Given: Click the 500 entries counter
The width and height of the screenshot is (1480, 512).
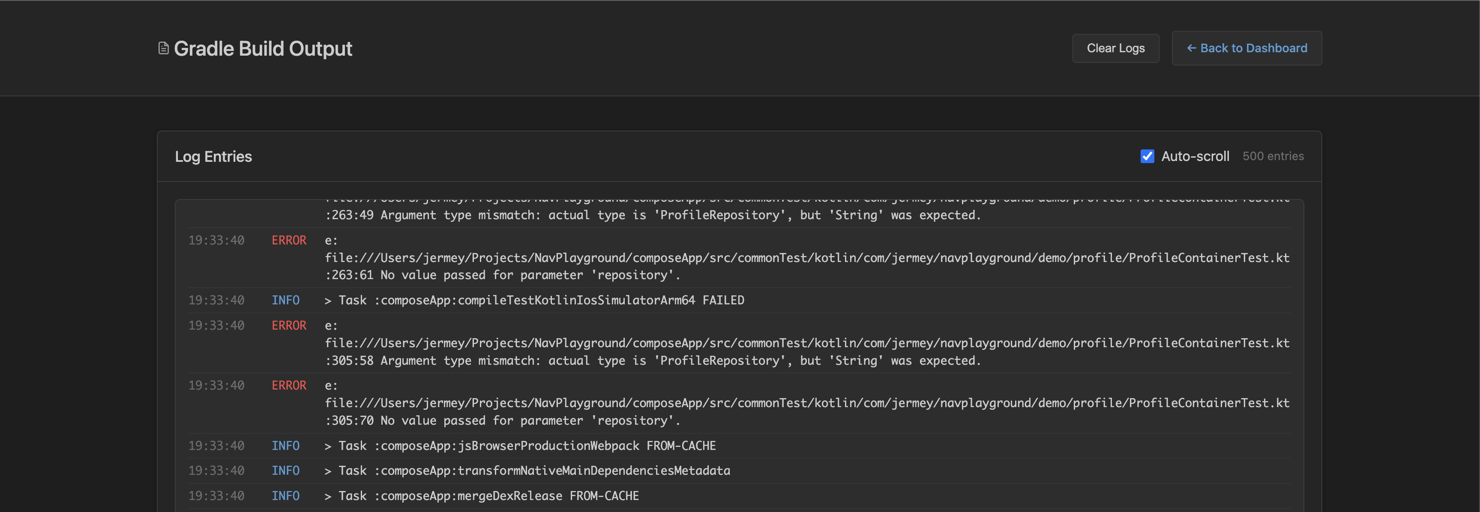Looking at the screenshot, I should pyautogui.click(x=1273, y=156).
